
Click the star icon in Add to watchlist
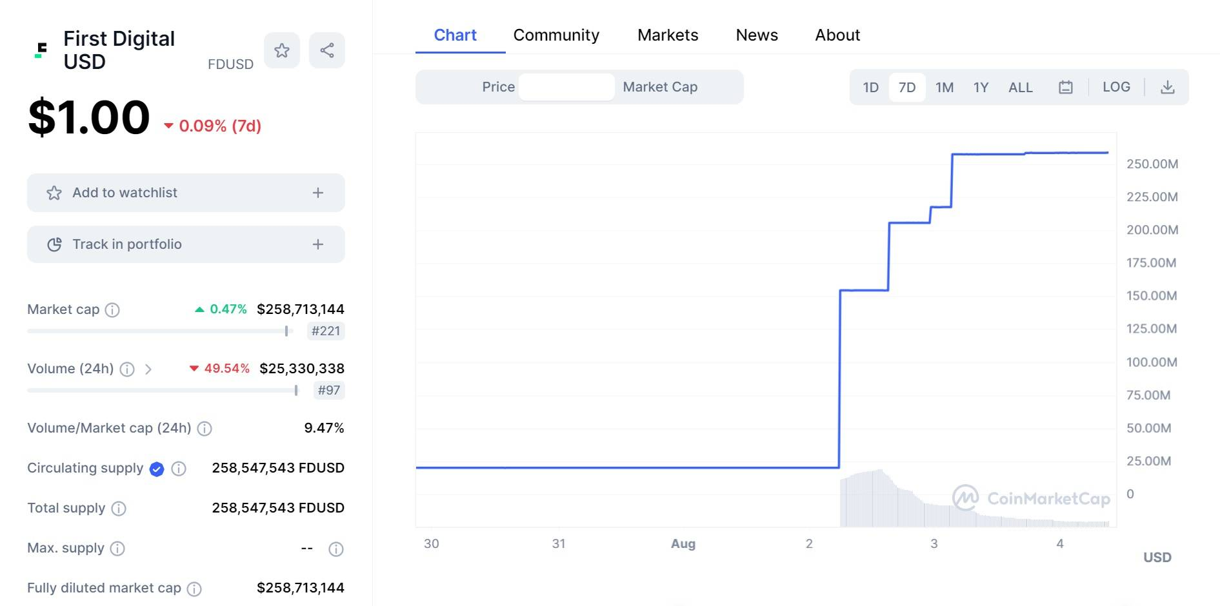(54, 193)
